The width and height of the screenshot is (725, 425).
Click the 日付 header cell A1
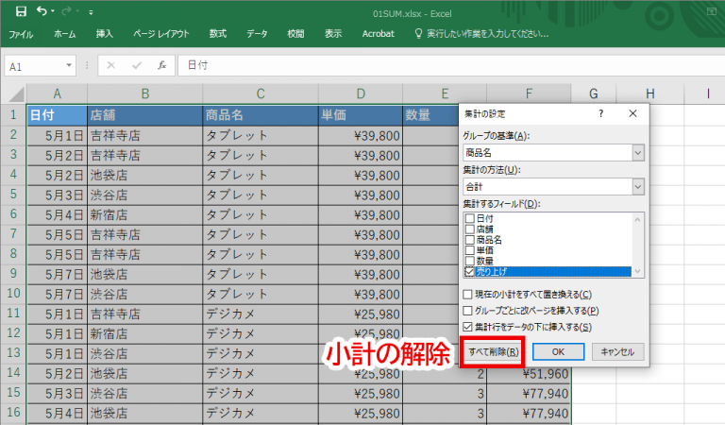57,115
